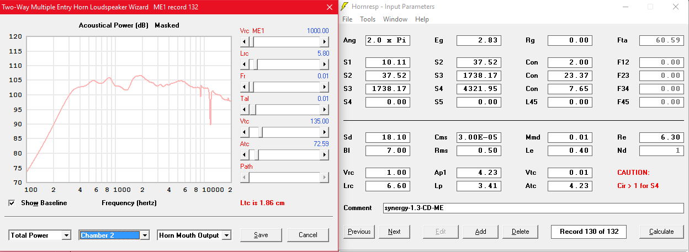Click the Tal slider left arrow
Screen dimensions: 689x252
tap(245, 110)
